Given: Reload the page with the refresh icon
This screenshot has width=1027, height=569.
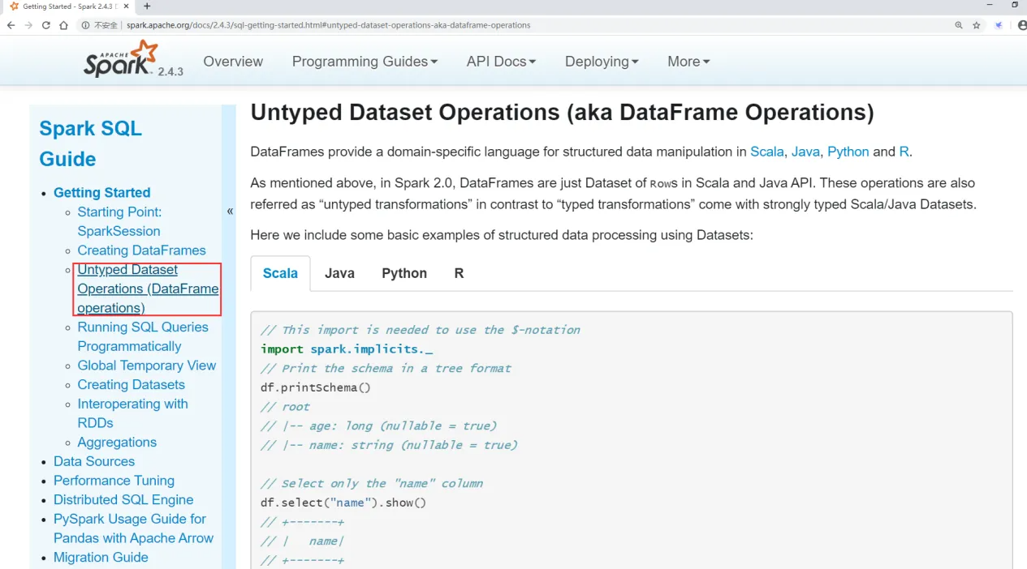Looking at the screenshot, I should click(x=46, y=25).
